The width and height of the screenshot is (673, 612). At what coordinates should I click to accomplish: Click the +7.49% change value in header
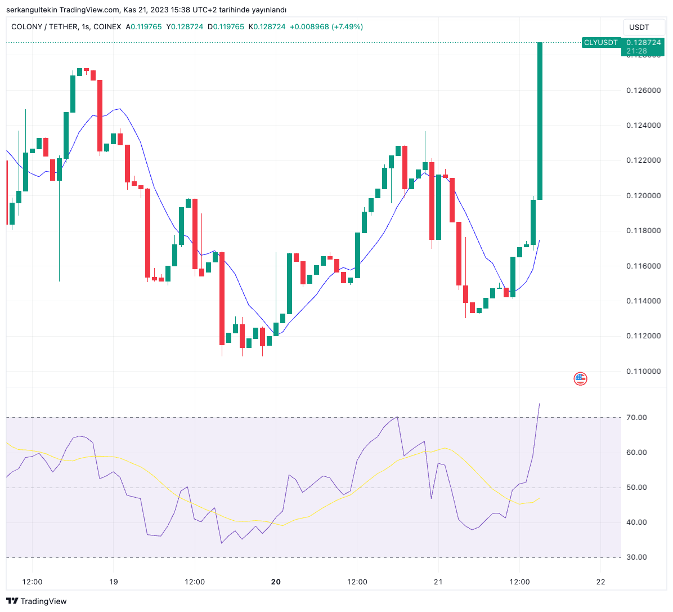[x=347, y=26]
